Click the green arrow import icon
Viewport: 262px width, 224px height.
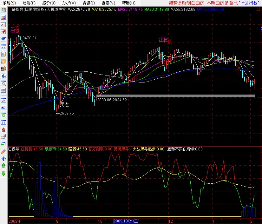click(3, 144)
